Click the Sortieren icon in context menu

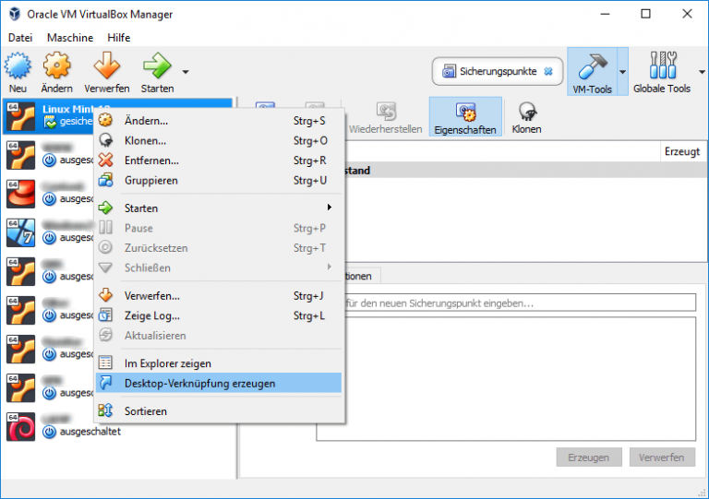click(105, 410)
